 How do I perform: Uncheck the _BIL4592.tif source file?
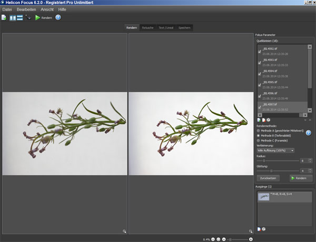pyautogui.click(x=260, y=51)
